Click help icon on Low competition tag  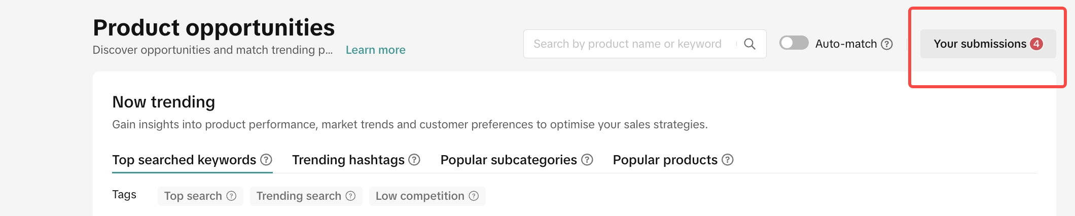tap(474, 196)
